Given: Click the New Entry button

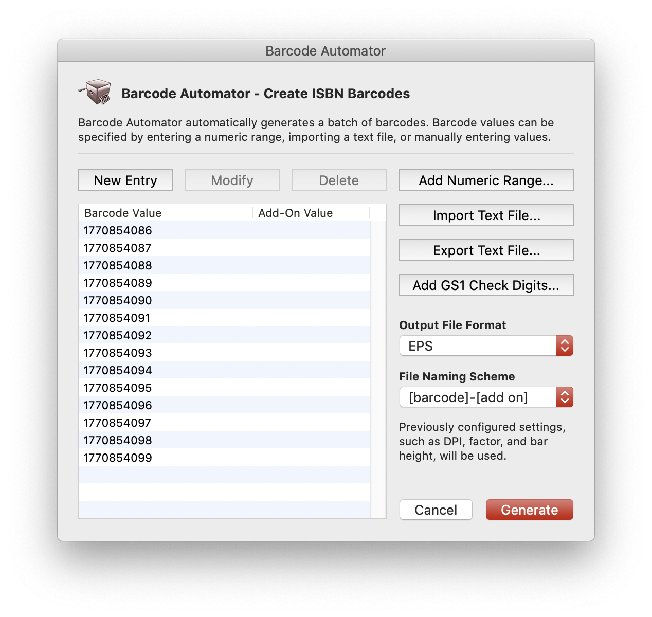Looking at the screenshot, I should point(125,180).
